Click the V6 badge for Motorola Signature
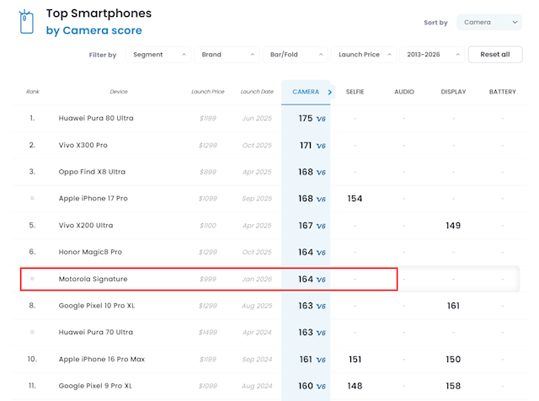 coord(320,280)
